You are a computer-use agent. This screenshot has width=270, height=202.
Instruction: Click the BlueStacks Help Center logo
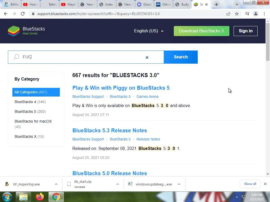pyautogui.click(x=26, y=31)
